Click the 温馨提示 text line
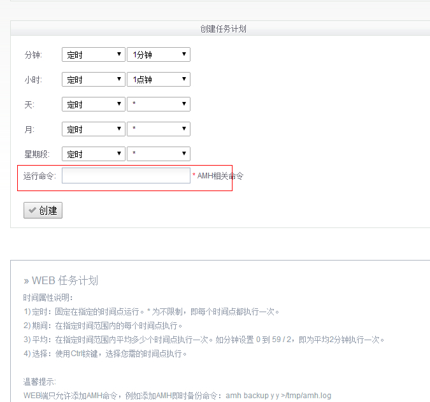The width and height of the screenshot is (430, 402). pyautogui.click(x=39, y=382)
